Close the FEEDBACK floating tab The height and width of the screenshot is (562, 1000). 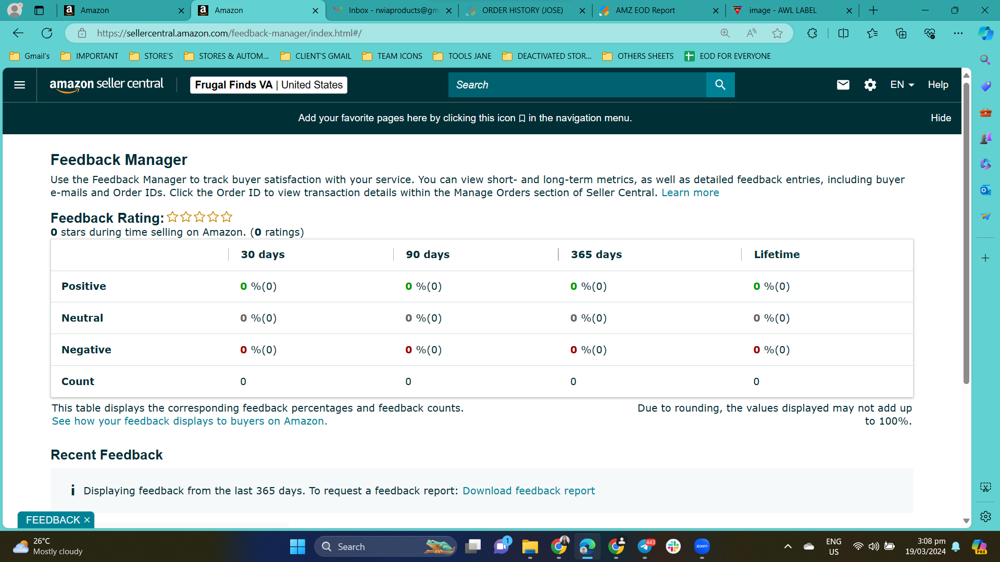(87, 520)
